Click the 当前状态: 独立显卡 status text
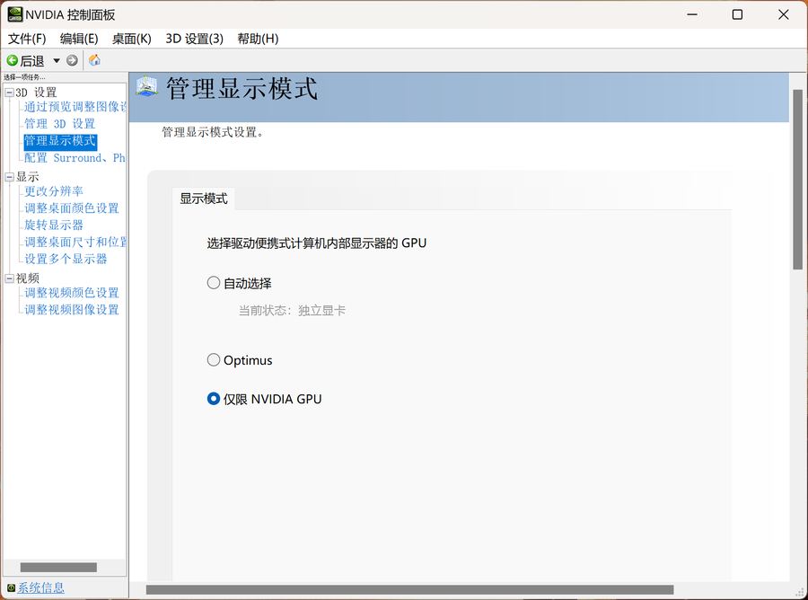This screenshot has width=808, height=600. pos(292,310)
